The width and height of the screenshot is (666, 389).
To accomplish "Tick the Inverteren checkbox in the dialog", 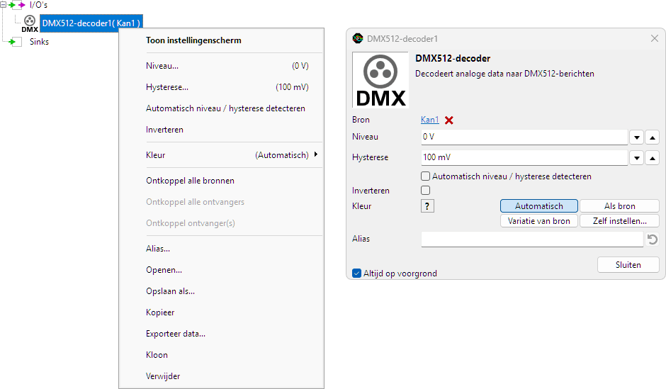I will (425, 191).
